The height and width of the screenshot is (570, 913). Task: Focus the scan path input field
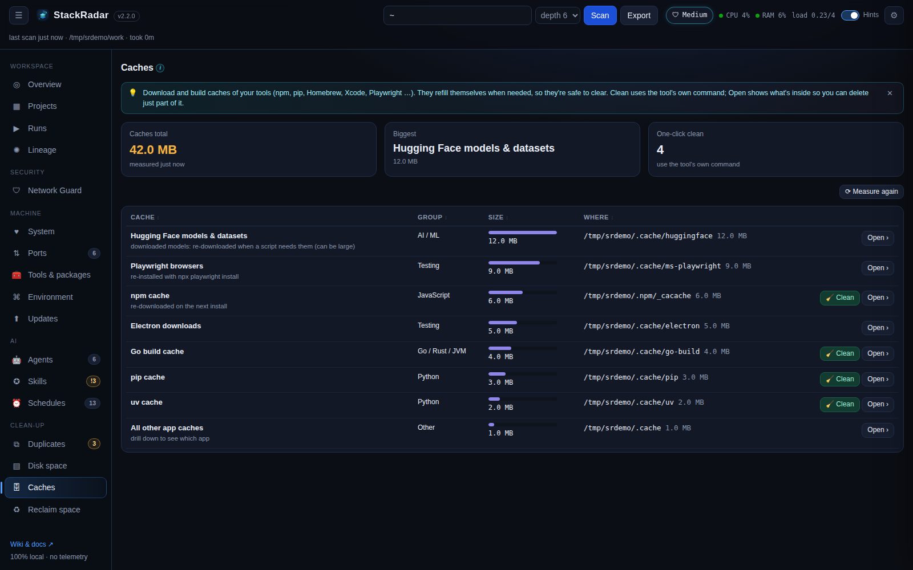point(457,15)
